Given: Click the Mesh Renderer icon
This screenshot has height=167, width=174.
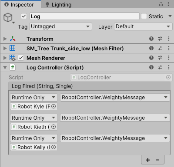Looking at the screenshot, I should pyautogui.click(x=13, y=58).
